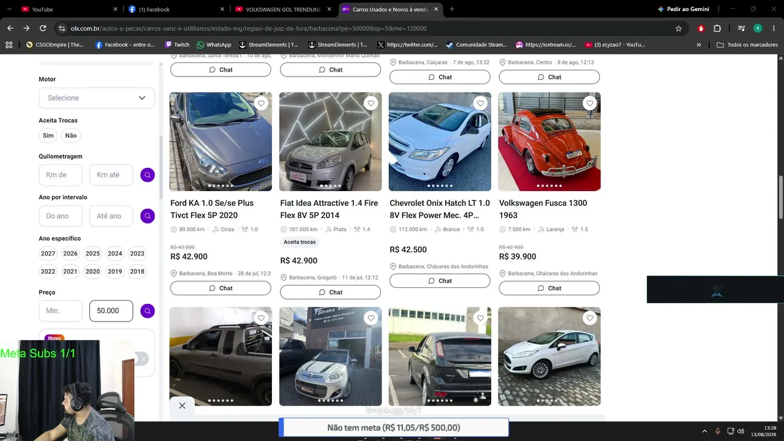Bookmark this page with the star icon
Screen dimensions: 784x441
click(x=679, y=28)
